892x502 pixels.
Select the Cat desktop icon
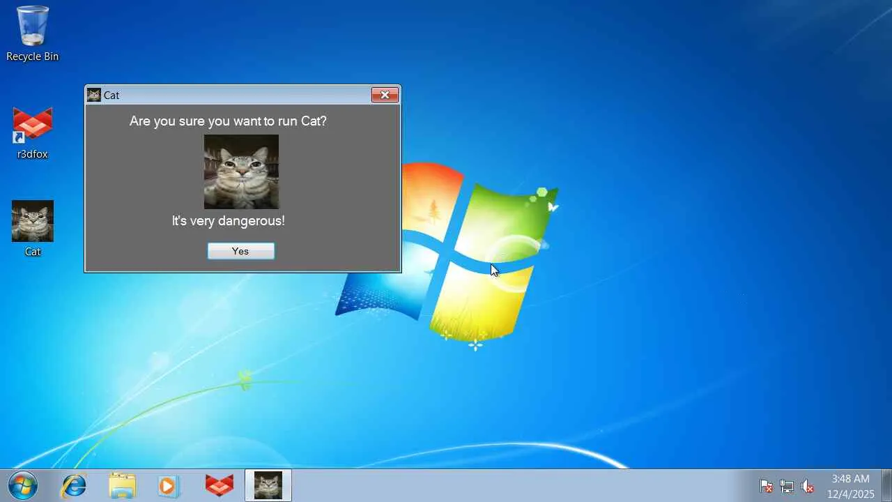pyautogui.click(x=33, y=229)
